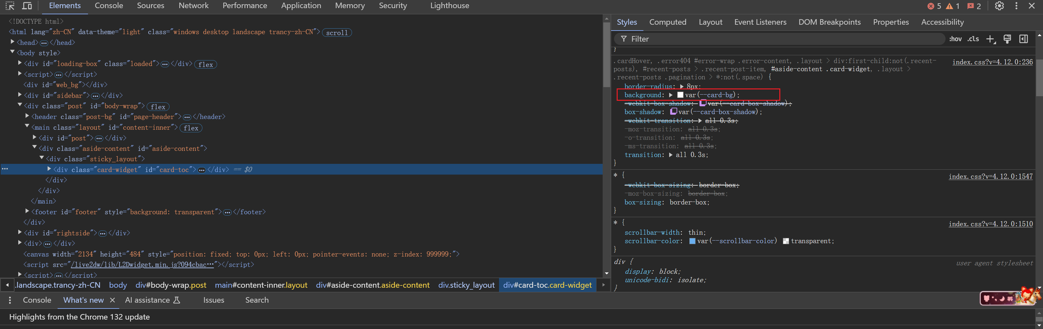Click the warnings count triangle badge
The image size is (1043, 329).
(x=953, y=6)
